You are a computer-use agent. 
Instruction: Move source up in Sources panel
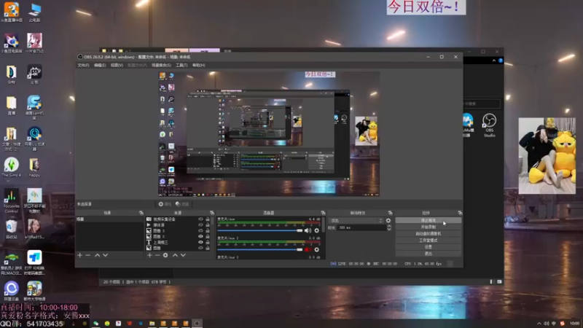coord(175,255)
